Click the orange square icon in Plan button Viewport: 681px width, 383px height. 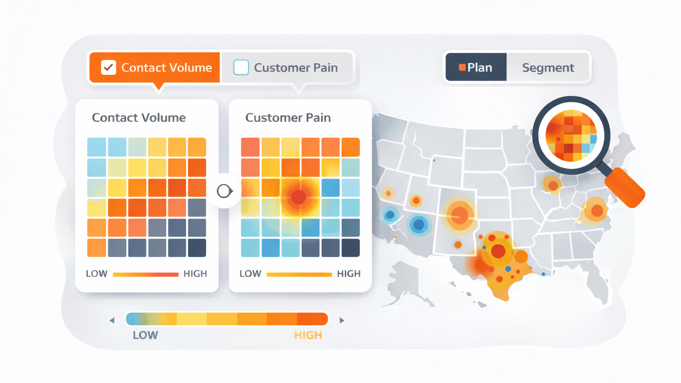[x=462, y=67]
